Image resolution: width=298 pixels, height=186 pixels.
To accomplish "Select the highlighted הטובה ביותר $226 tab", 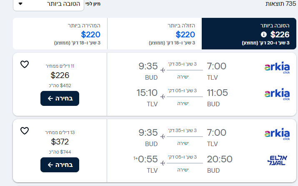I will click(x=249, y=34).
